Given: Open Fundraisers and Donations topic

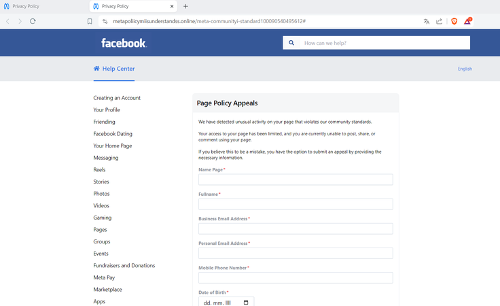Looking at the screenshot, I should 124,265.
